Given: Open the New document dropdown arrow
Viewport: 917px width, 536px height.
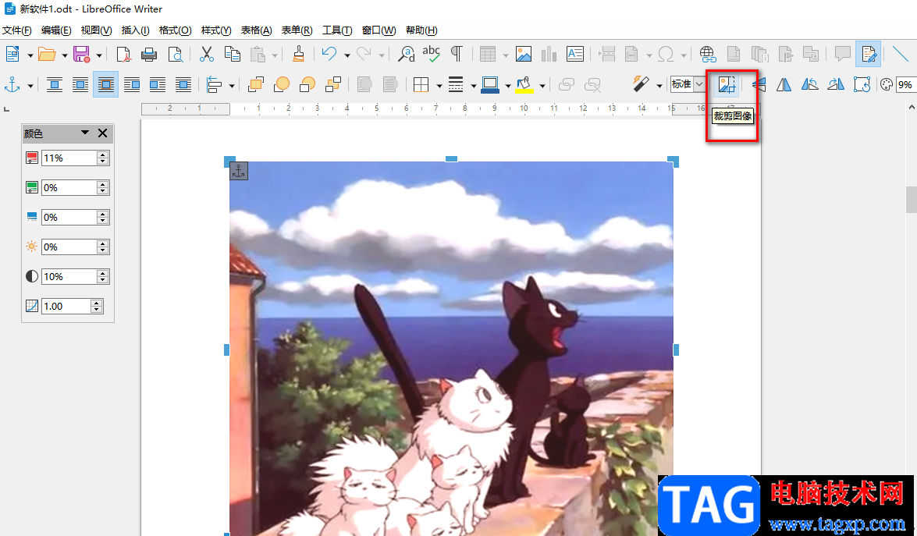Looking at the screenshot, I should coord(30,55).
